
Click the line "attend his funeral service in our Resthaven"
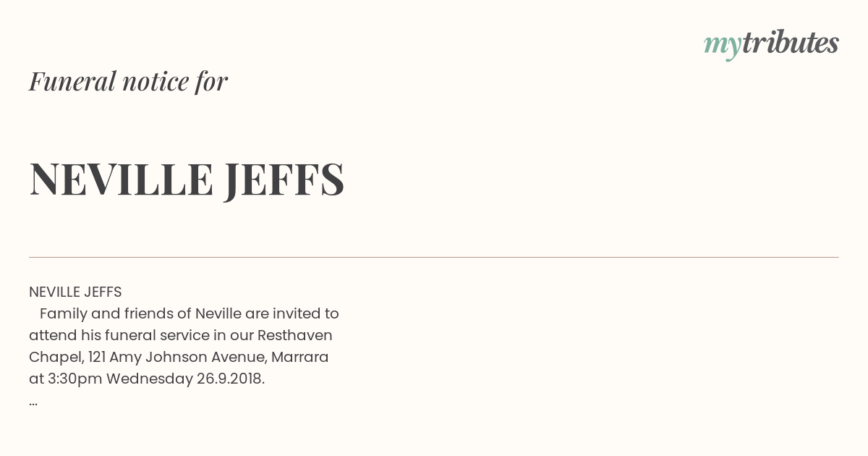181,335
